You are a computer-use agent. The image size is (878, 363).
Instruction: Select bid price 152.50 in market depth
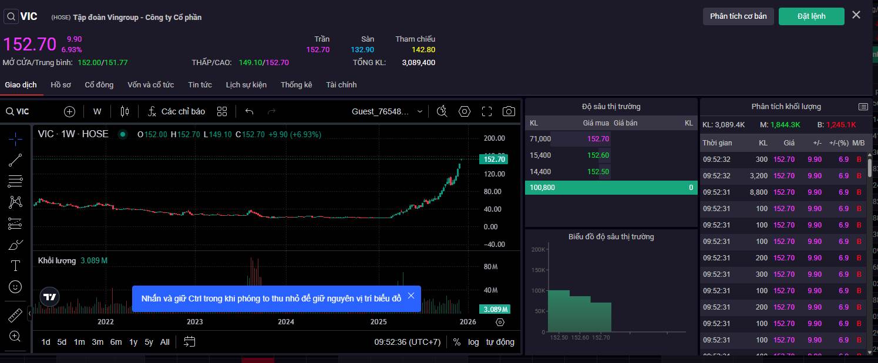[x=598, y=172]
